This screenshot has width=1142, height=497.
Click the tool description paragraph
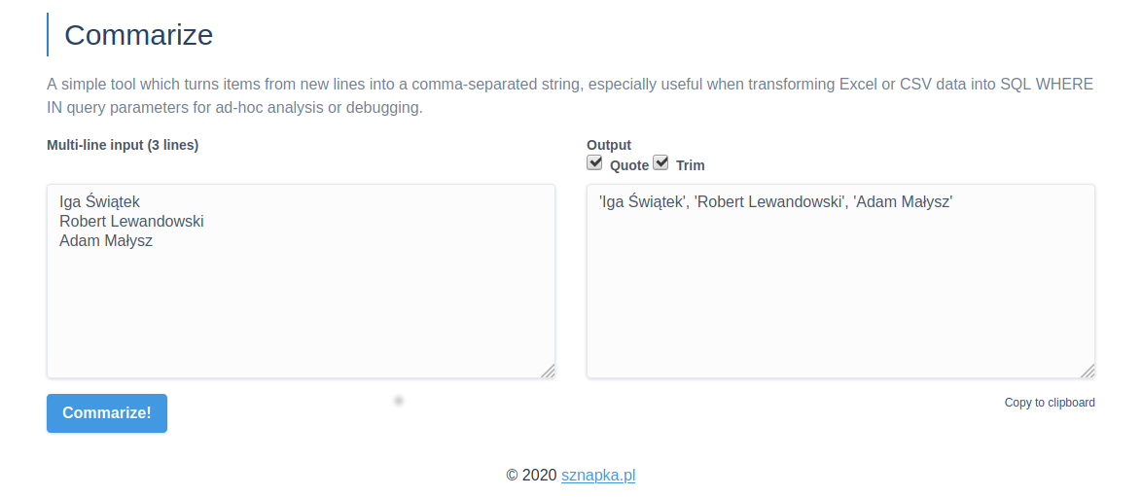click(x=570, y=95)
